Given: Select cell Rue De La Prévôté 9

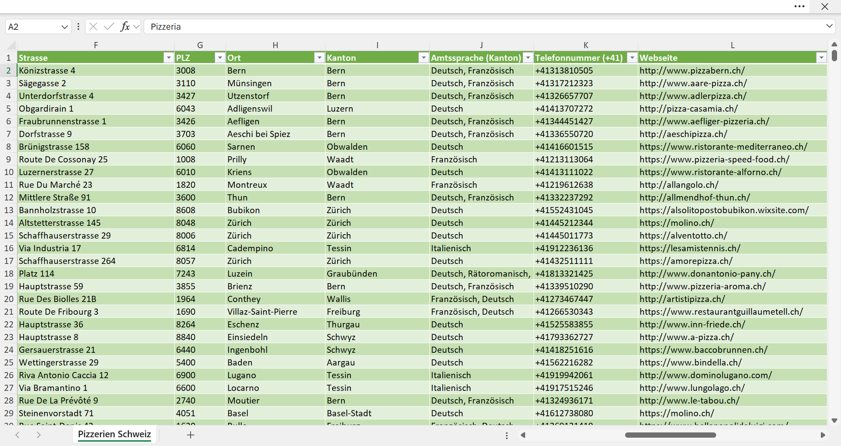Looking at the screenshot, I should click(x=96, y=400).
